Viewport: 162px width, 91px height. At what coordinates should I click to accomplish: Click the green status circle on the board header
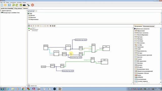tap(29, 29)
